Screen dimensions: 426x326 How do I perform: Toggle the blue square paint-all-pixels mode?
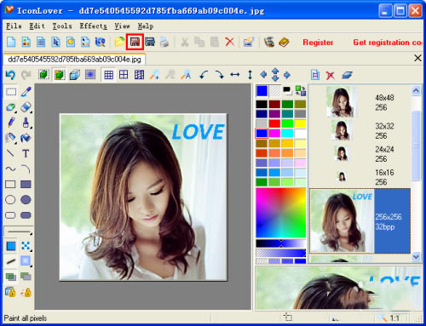pos(11,246)
